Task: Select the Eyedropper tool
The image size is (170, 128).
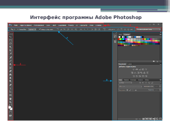Action: click(10, 54)
